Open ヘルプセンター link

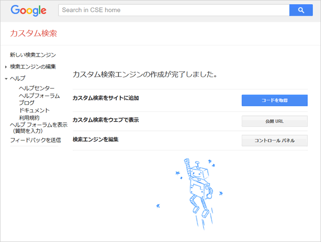[37, 88]
